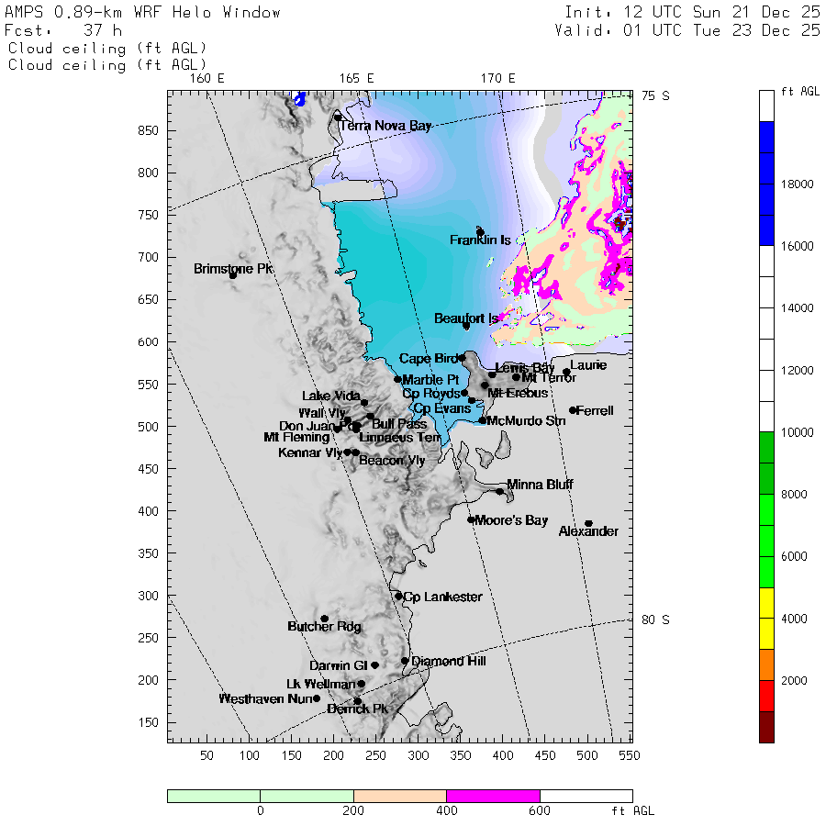Click the Darwin Gl marker dot
The height and width of the screenshot is (826, 826).
pyautogui.click(x=375, y=665)
